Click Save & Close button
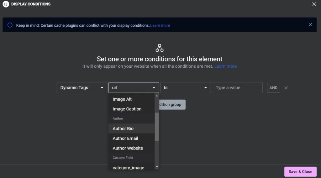Screen dimensions: 321x178 point(300,172)
